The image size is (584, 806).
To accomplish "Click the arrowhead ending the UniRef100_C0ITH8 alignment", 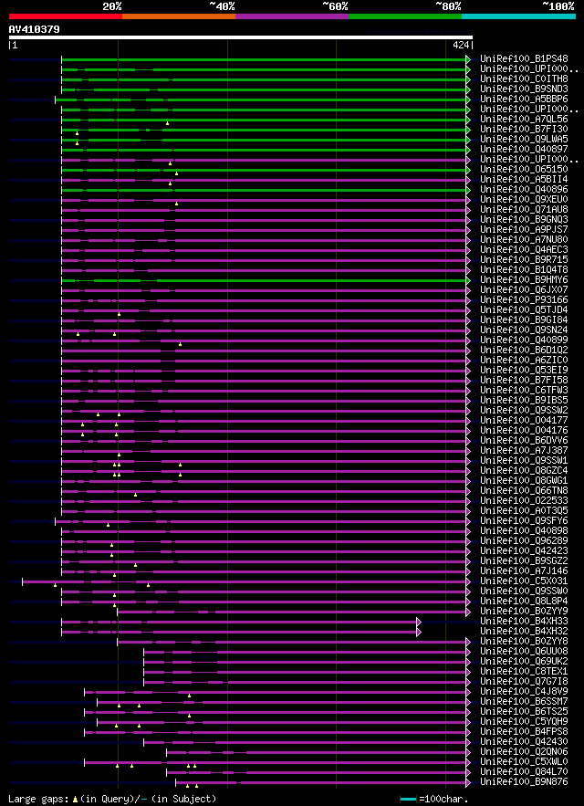I will (468, 79).
